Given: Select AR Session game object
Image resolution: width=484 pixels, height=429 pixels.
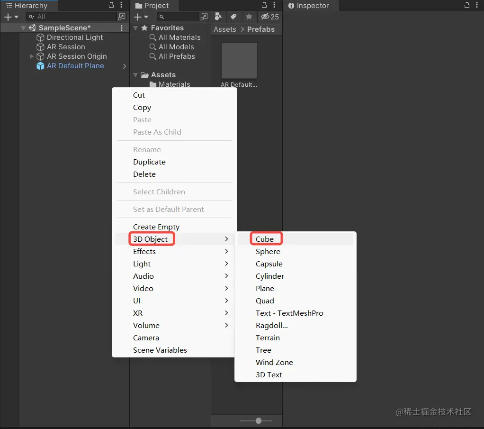Looking at the screenshot, I should tap(66, 47).
